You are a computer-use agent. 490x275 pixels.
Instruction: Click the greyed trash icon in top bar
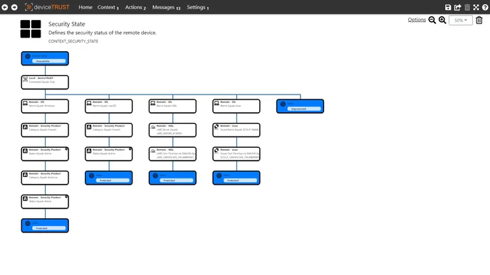click(x=467, y=8)
